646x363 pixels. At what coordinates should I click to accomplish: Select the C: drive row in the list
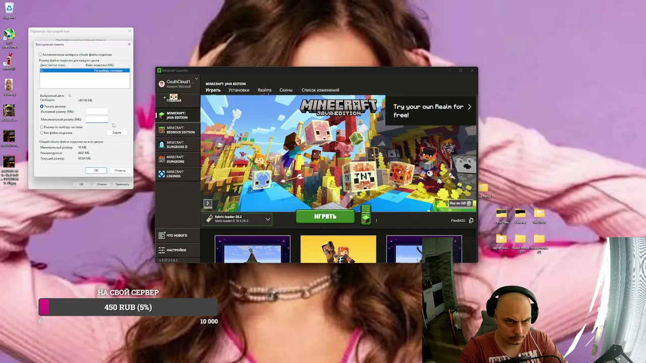tap(85, 71)
